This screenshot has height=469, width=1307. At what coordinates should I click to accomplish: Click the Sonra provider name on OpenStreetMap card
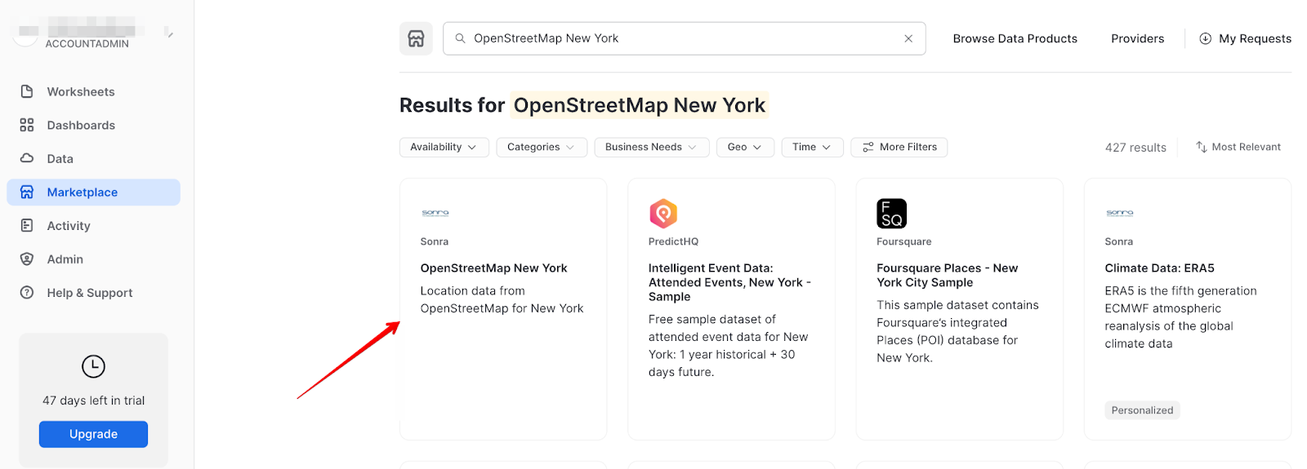(x=434, y=241)
